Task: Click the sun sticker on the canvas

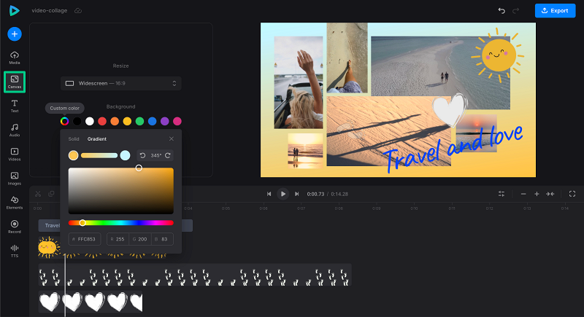Action: pos(498,55)
